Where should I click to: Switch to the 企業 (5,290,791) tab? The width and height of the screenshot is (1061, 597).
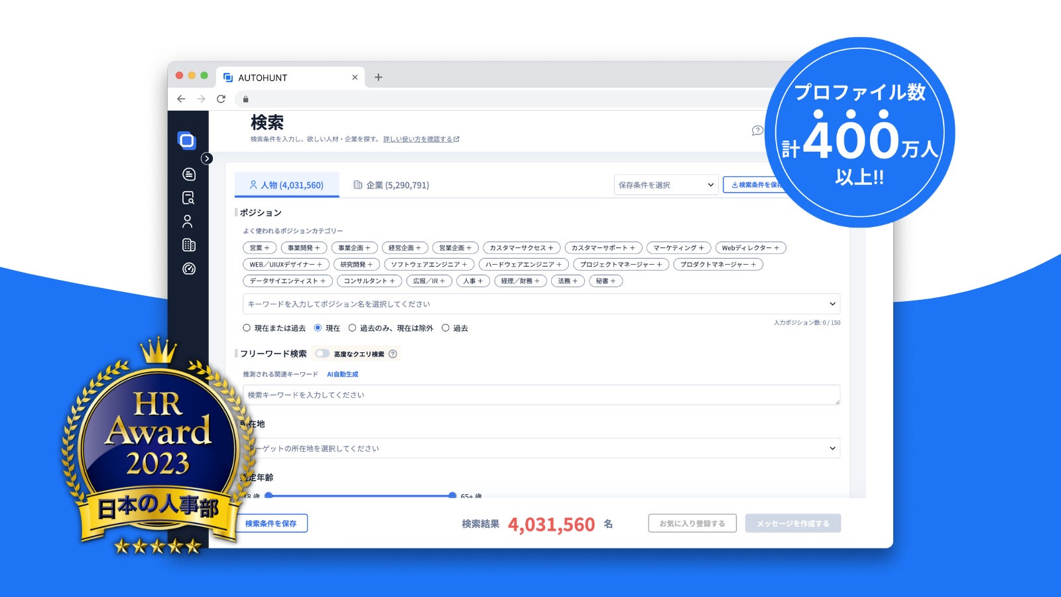[x=391, y=185]
